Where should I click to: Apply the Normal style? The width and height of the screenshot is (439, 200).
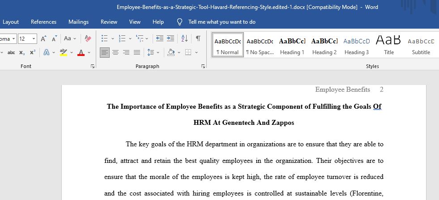(x=228, y=45)
